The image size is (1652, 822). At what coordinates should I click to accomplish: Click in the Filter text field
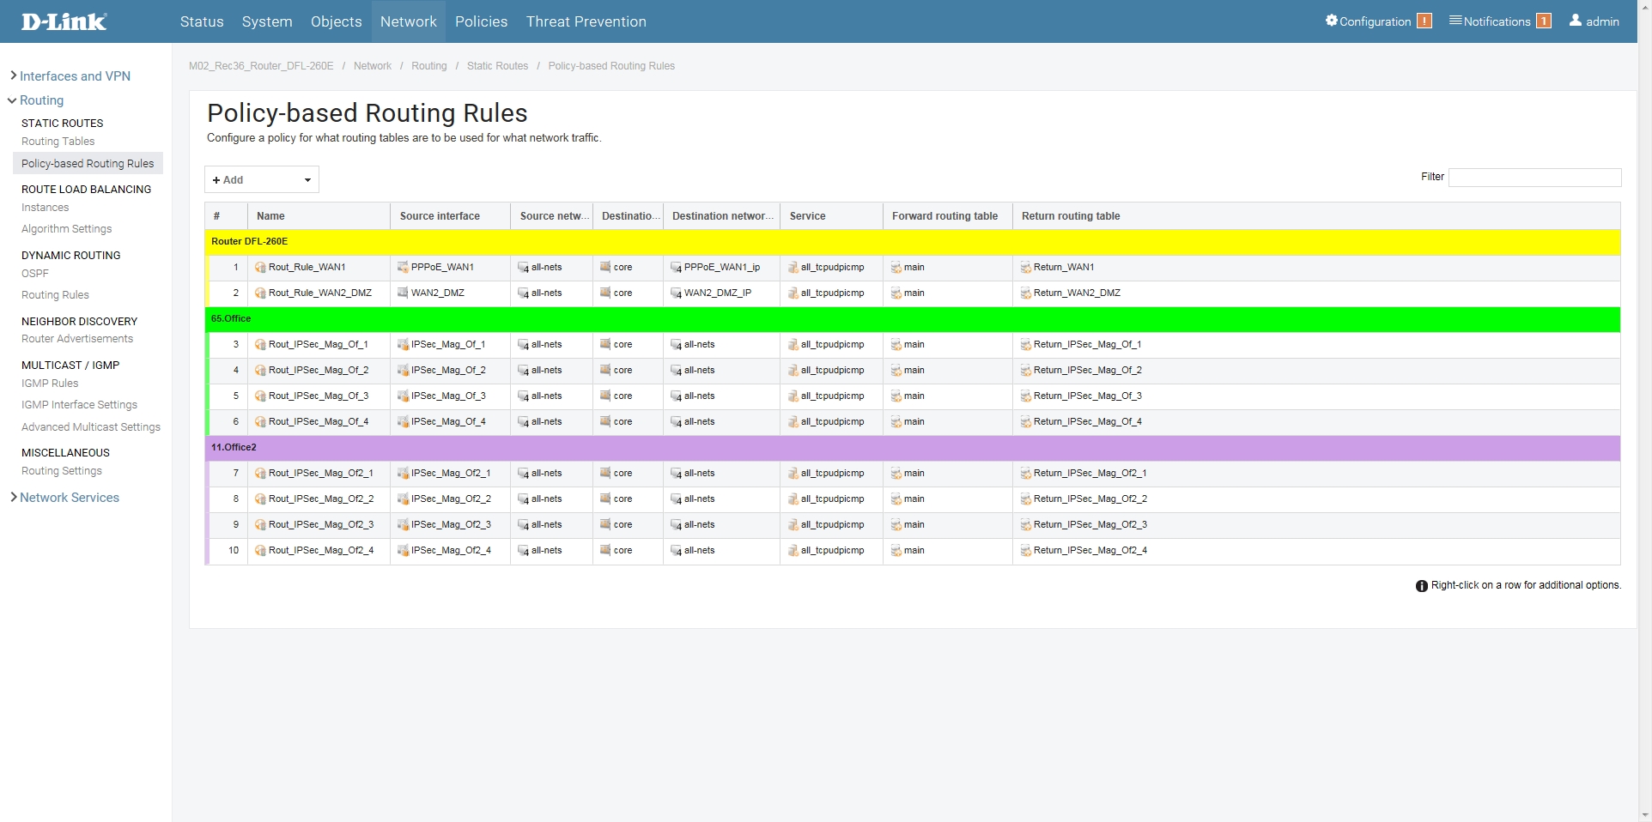pos(1534,178)
